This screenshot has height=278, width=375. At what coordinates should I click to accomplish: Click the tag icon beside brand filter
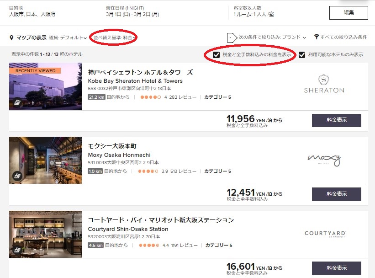(x=232, y=37)
